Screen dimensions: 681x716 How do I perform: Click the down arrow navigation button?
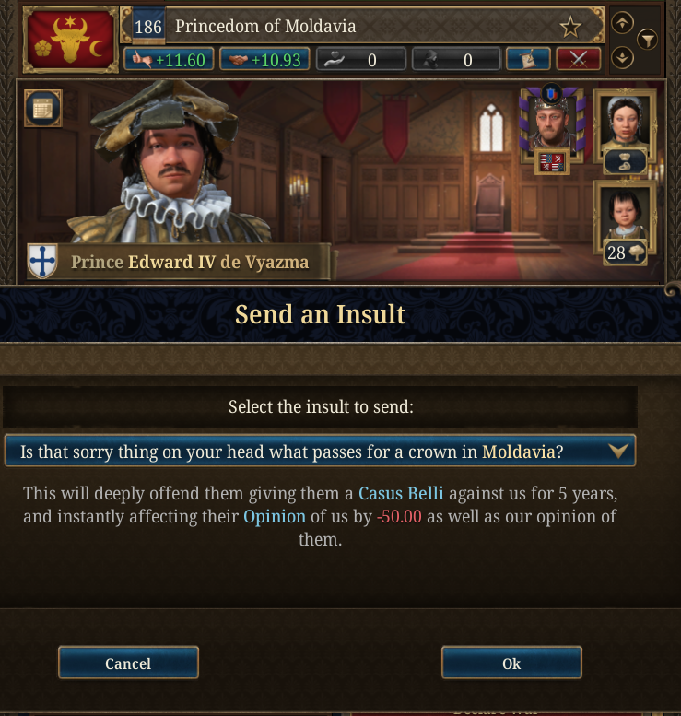point(622,58)
